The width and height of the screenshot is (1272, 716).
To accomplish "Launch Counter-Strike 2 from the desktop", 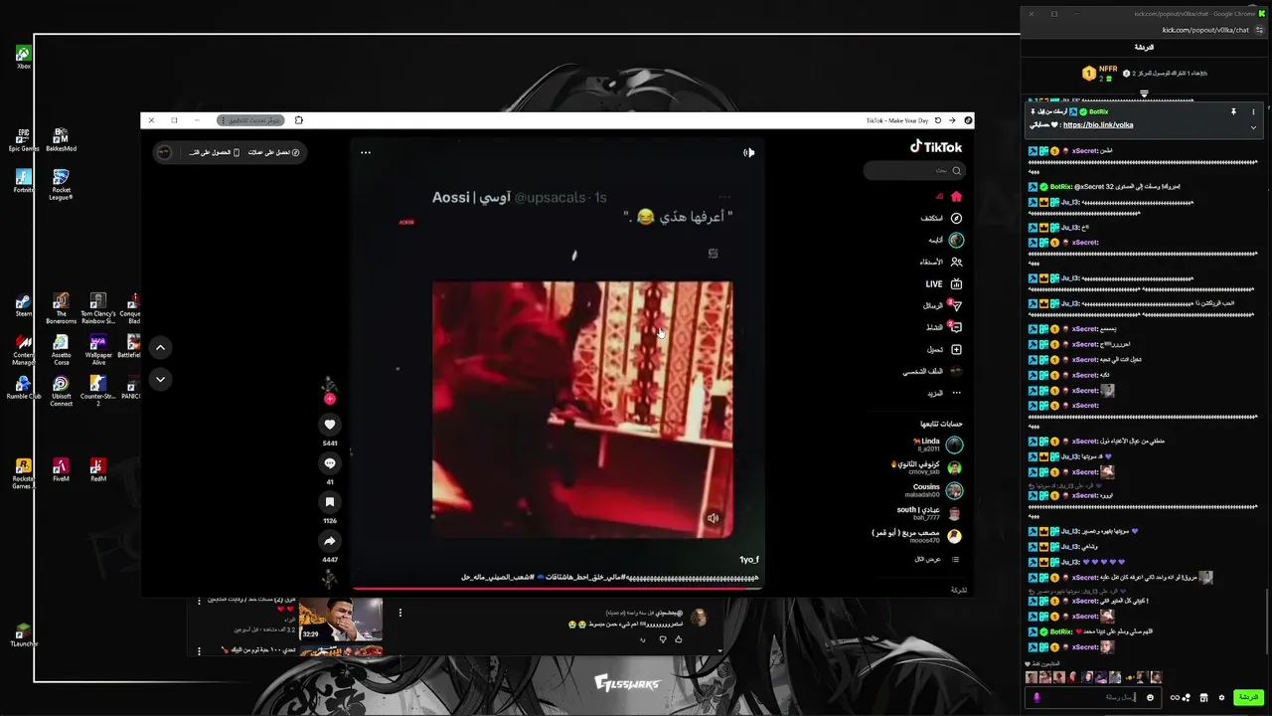I will click(x=97, y=392).
